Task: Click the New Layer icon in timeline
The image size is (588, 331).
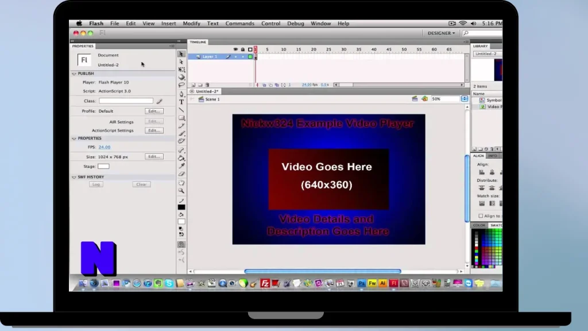Action: click(x=193, y=85)
